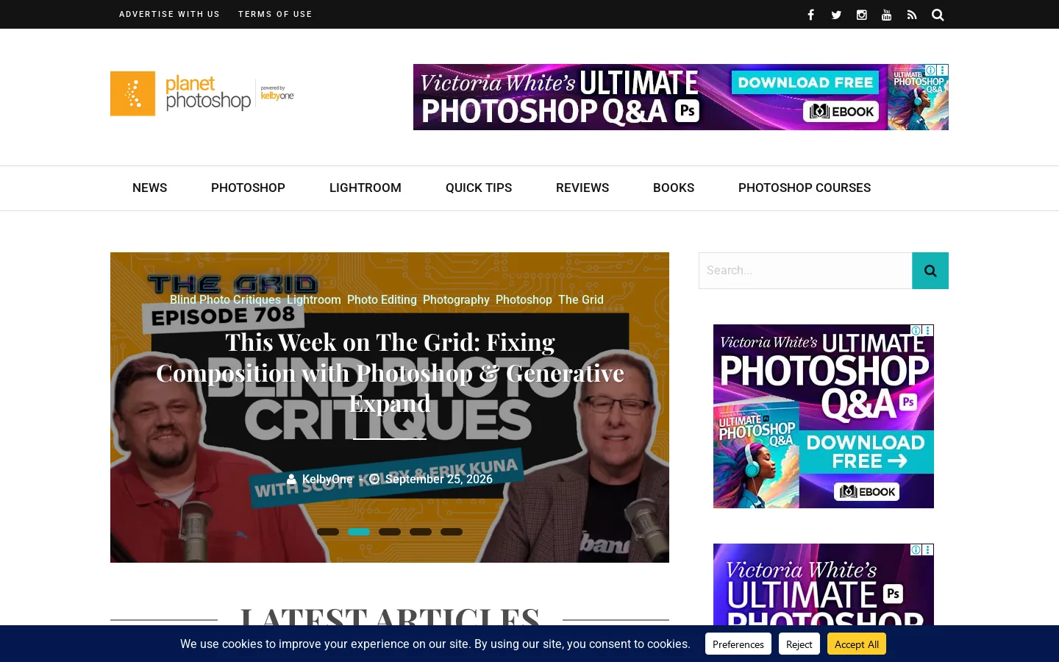Open the Twitter social icon

[x=836, y=15]
